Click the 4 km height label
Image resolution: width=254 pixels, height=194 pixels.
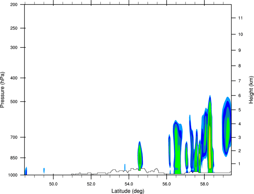tap(240, 124)
